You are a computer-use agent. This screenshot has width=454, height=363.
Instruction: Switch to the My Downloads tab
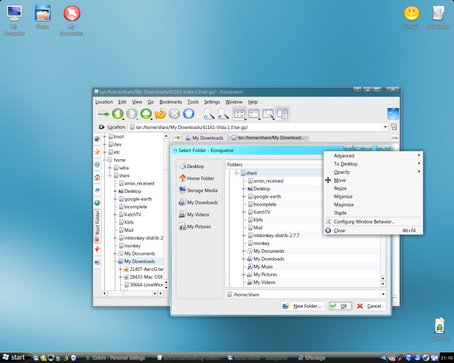tap(205, 138)
